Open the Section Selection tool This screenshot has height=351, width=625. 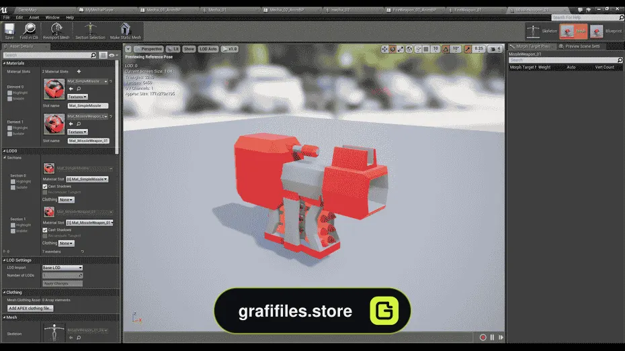pyautogui.click(x=91, y=31)
